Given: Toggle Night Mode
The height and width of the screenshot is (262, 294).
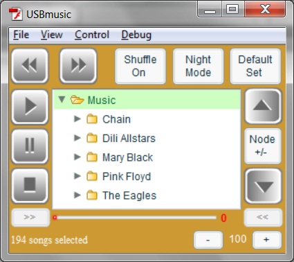Looking at the screenshot, I should (198, 66).
